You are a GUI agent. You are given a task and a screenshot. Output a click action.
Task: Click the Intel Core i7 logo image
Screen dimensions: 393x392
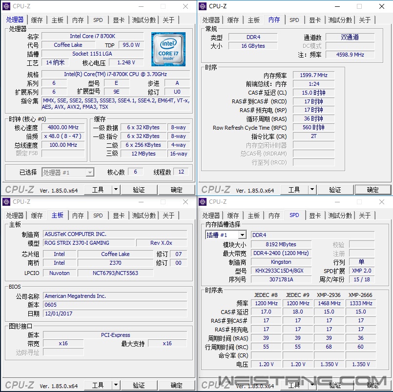[168, 49]
